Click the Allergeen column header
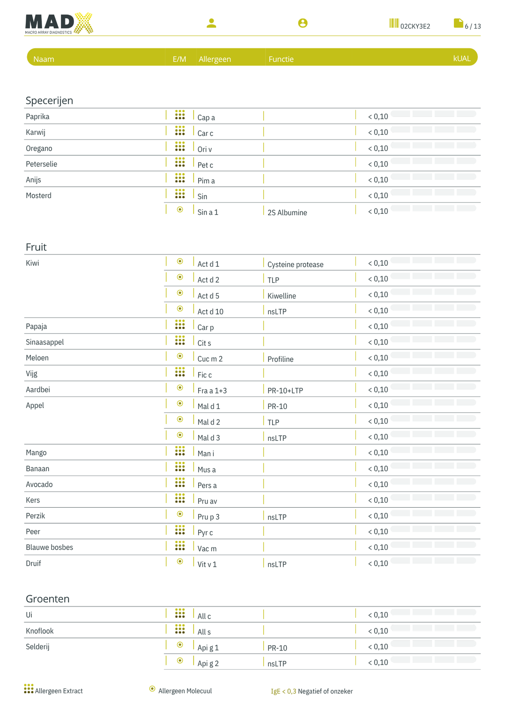This screenshot has width=505, height=715. point(215,59)
